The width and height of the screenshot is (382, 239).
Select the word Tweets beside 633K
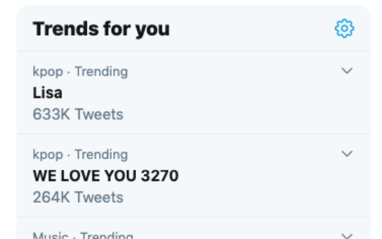click(x=99, y=114)
